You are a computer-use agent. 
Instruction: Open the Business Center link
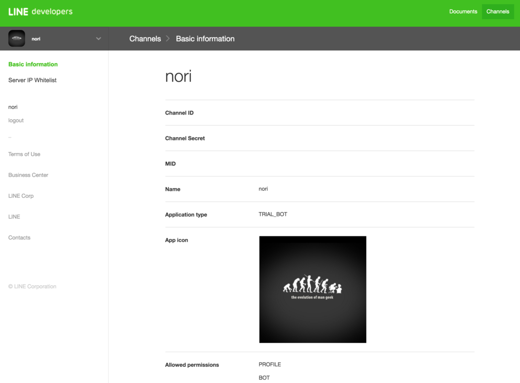click(x=28, y=175)
